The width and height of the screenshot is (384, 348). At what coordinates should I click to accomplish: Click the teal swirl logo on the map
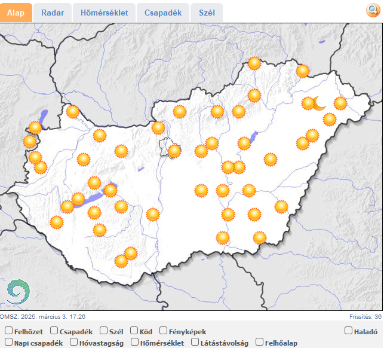18,291
